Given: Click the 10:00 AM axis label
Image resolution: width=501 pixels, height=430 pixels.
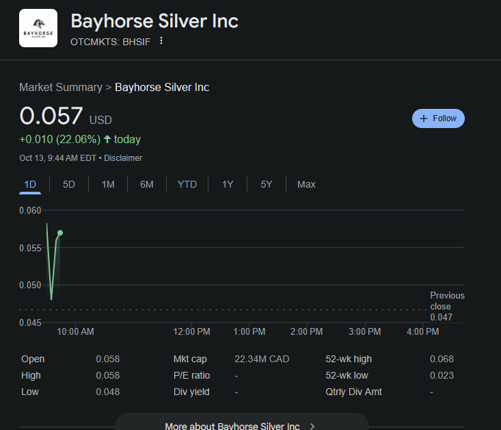Looking at the screenshot, I should [x=75, y=331].
